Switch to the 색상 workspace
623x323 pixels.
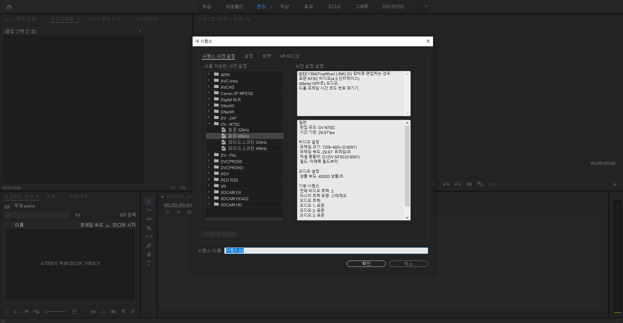click(x=285, y=7)
